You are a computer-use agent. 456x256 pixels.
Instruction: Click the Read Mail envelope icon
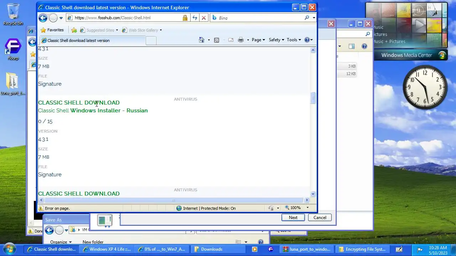[x=230, y=40]
